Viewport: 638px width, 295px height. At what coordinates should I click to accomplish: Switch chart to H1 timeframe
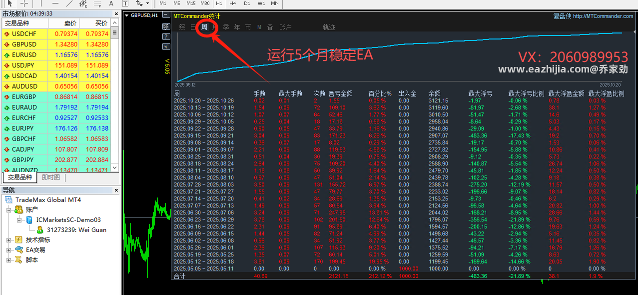(219, 3)
